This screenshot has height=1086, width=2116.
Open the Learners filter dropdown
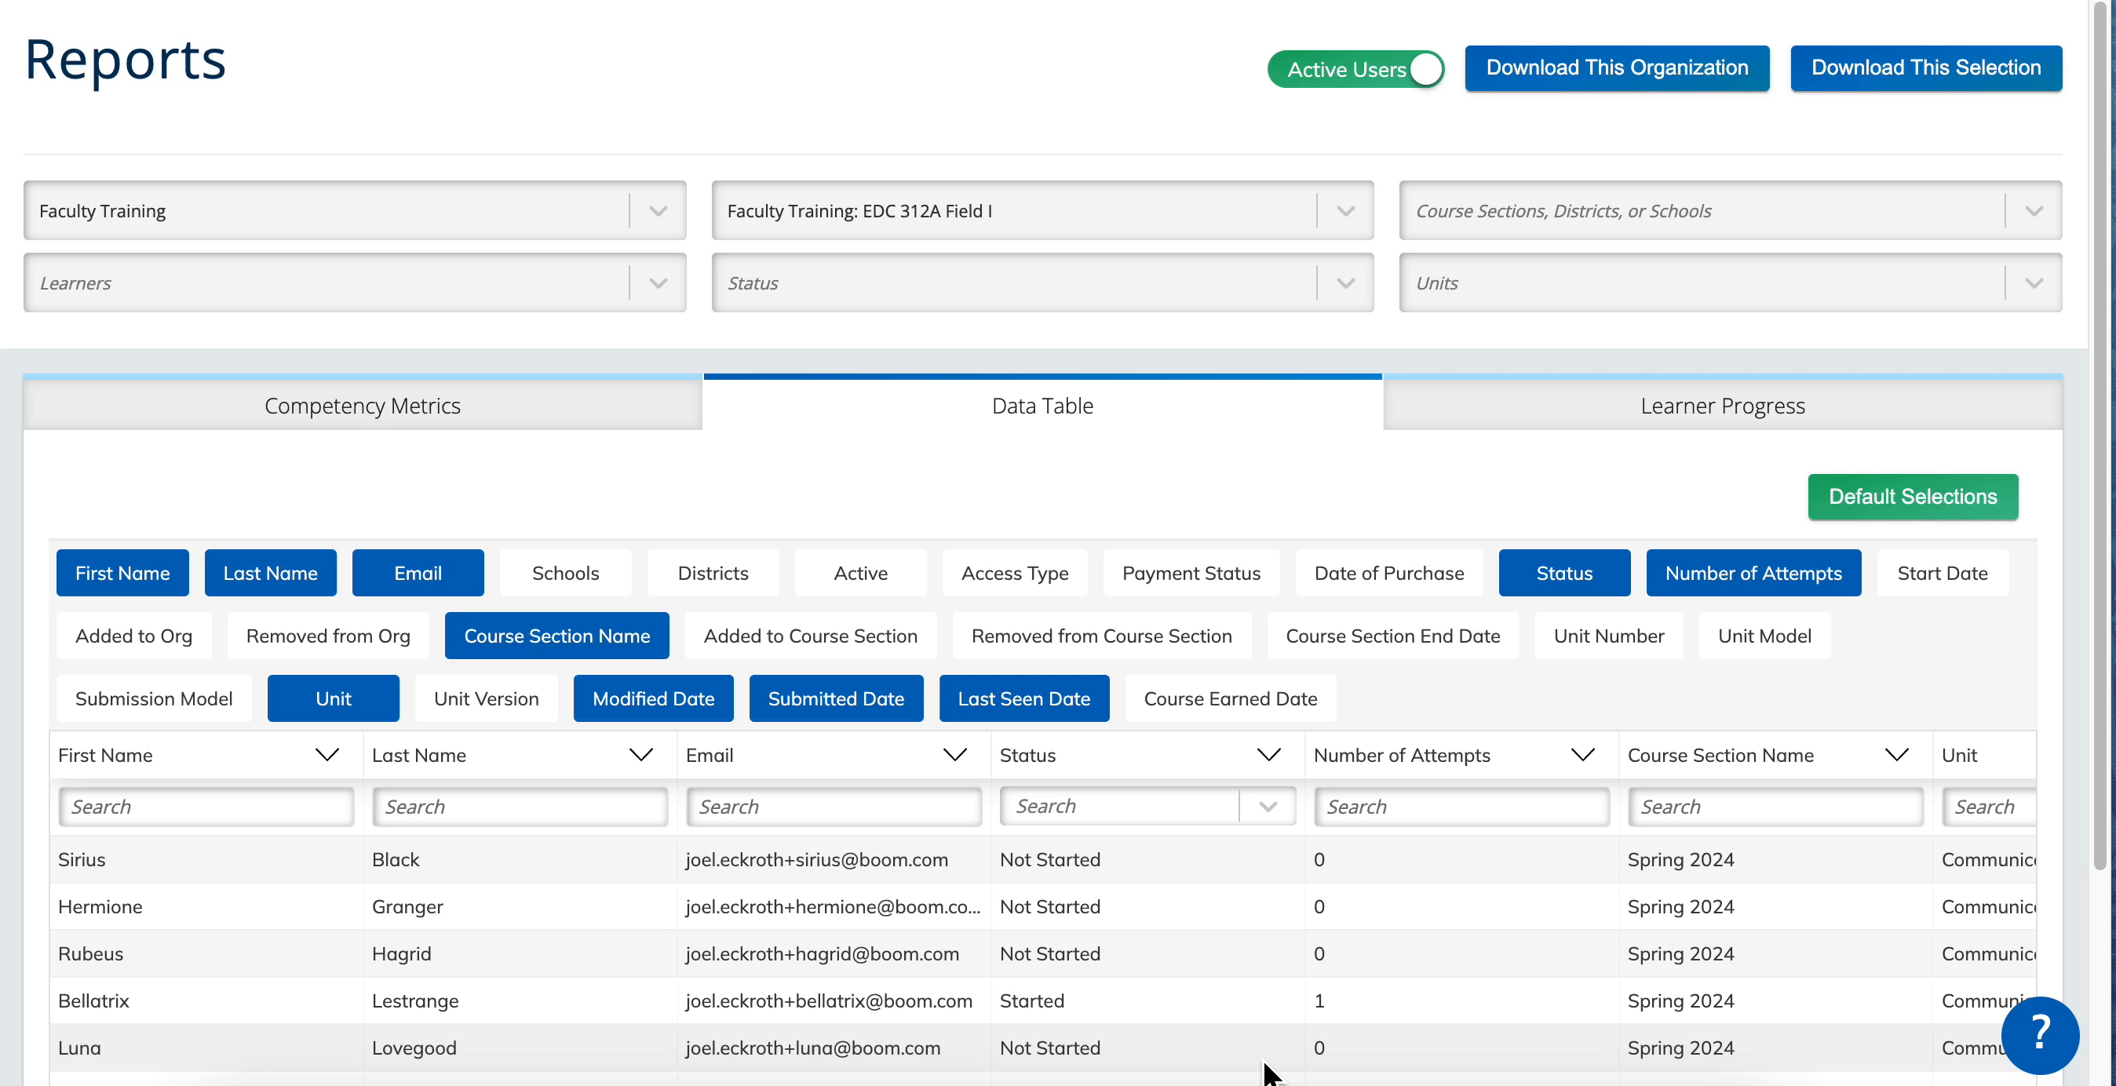coord(355,282)
